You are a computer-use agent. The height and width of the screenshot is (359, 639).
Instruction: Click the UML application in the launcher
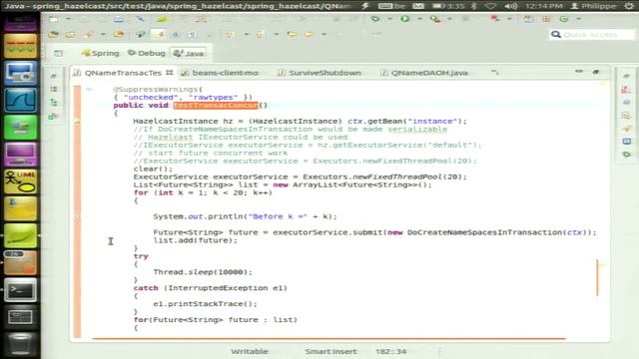pyautogui.click(x=20, y=181)
